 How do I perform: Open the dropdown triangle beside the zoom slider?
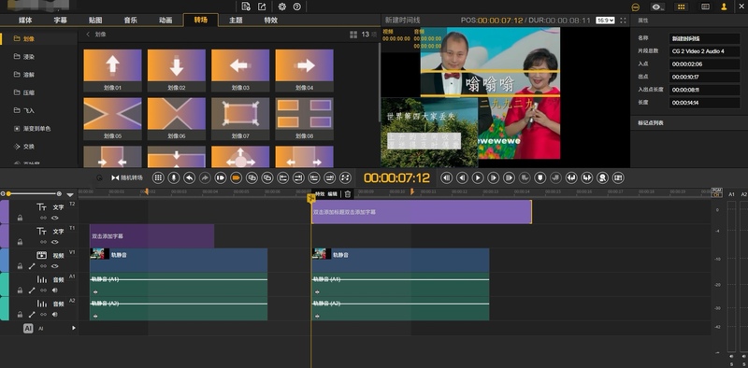pos(70,194)
